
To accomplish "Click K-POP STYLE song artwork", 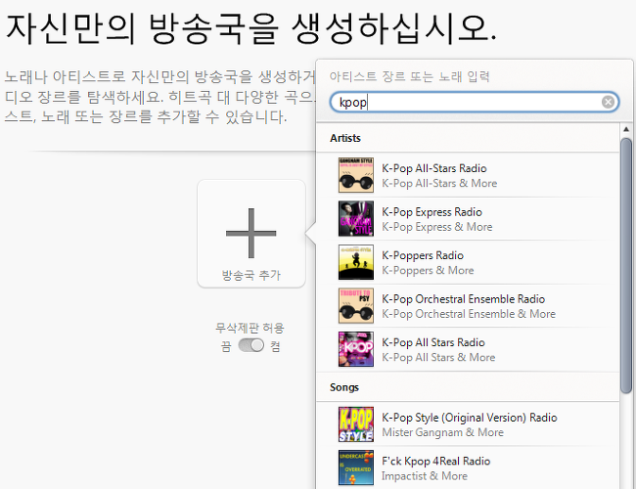I will click(x=356, y=424).
